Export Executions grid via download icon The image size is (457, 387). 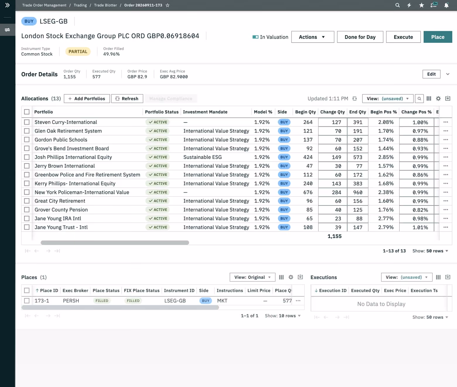click(448, 277)
